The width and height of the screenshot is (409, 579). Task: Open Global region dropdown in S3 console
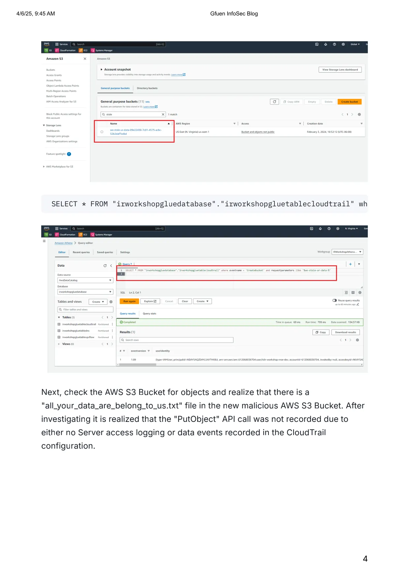(355, 44)
